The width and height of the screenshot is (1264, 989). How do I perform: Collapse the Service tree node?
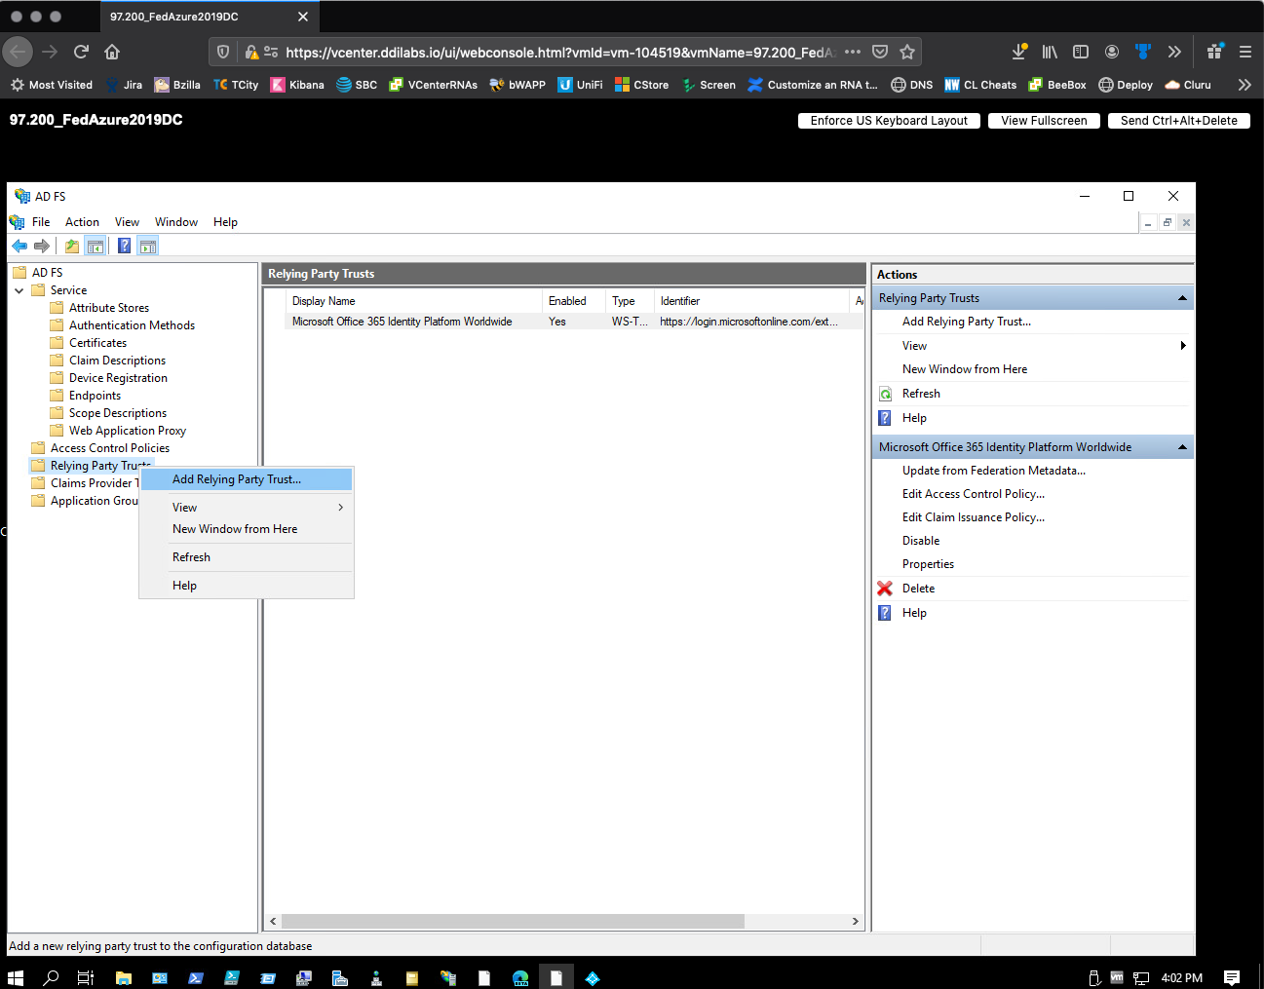(x=19, y=290)
